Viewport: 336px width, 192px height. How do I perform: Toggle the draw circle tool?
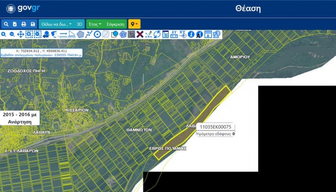click(97, 34)
